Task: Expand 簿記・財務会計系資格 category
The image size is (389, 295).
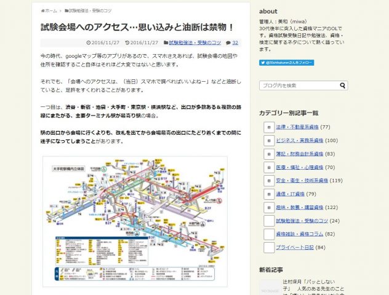Action: [x=269, y=154]
